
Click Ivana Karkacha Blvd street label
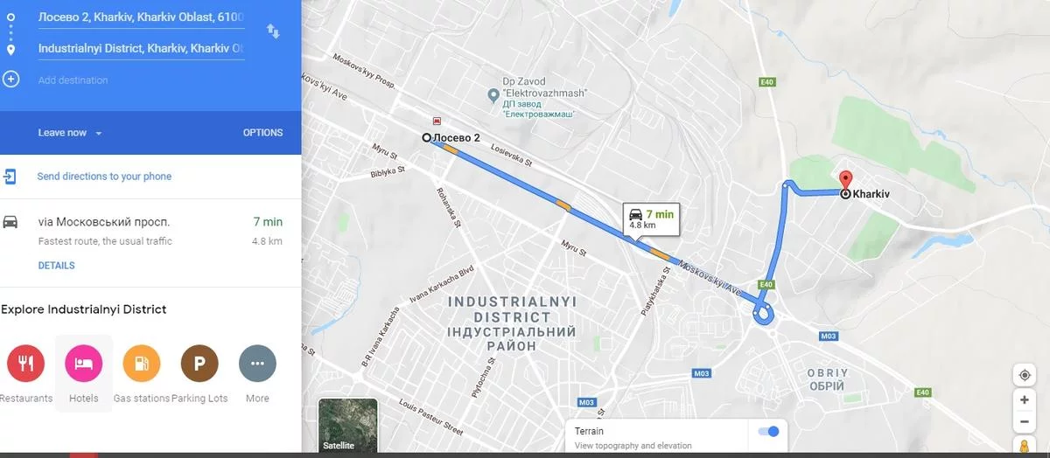point(441,286)
